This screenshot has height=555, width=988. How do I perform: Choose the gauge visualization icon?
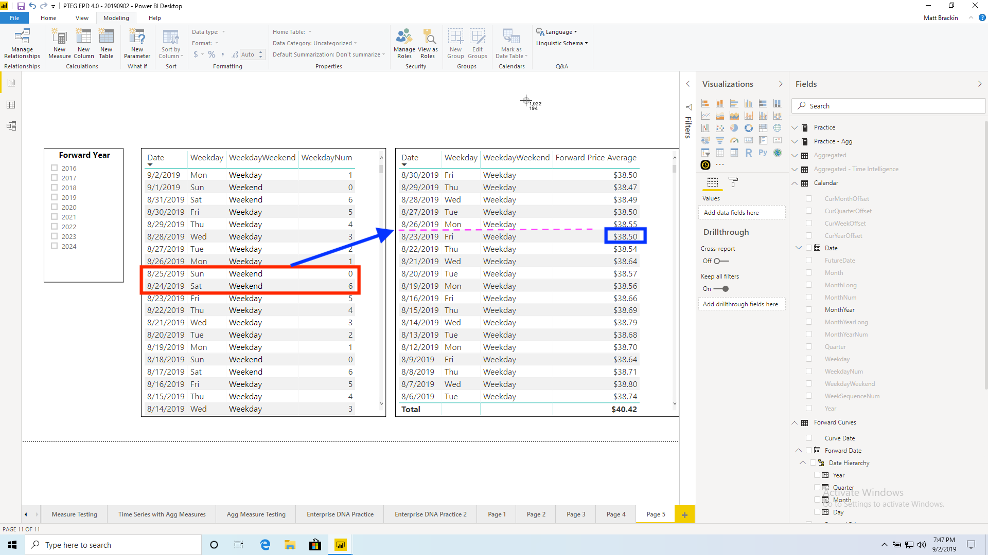pyautogui.click(x=734, y=140)
